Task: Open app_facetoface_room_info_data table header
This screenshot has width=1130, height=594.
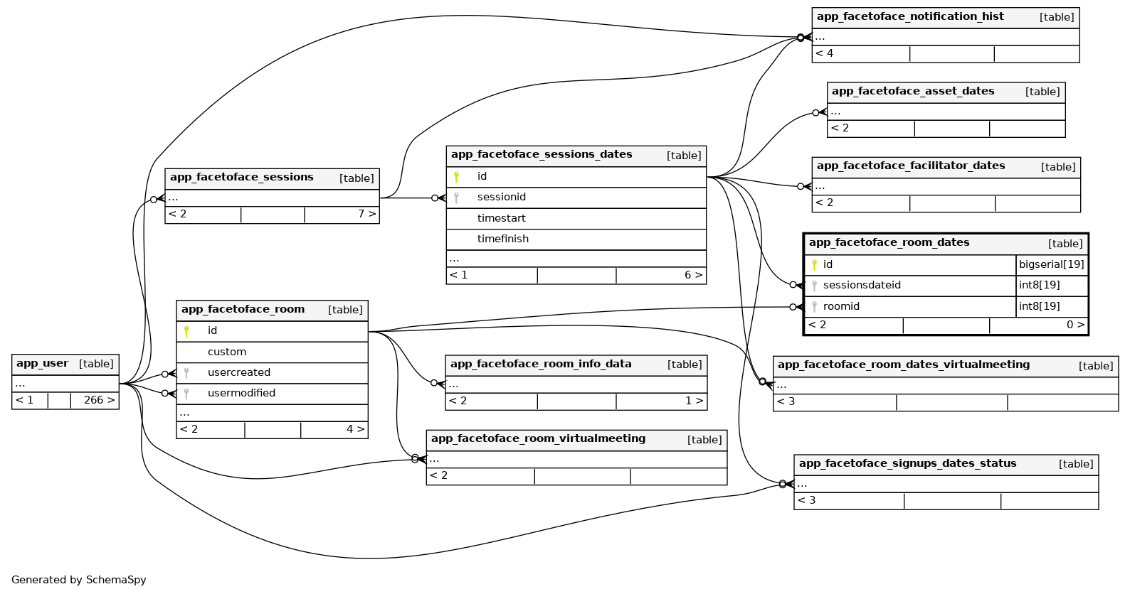Action: coord(542,364)
